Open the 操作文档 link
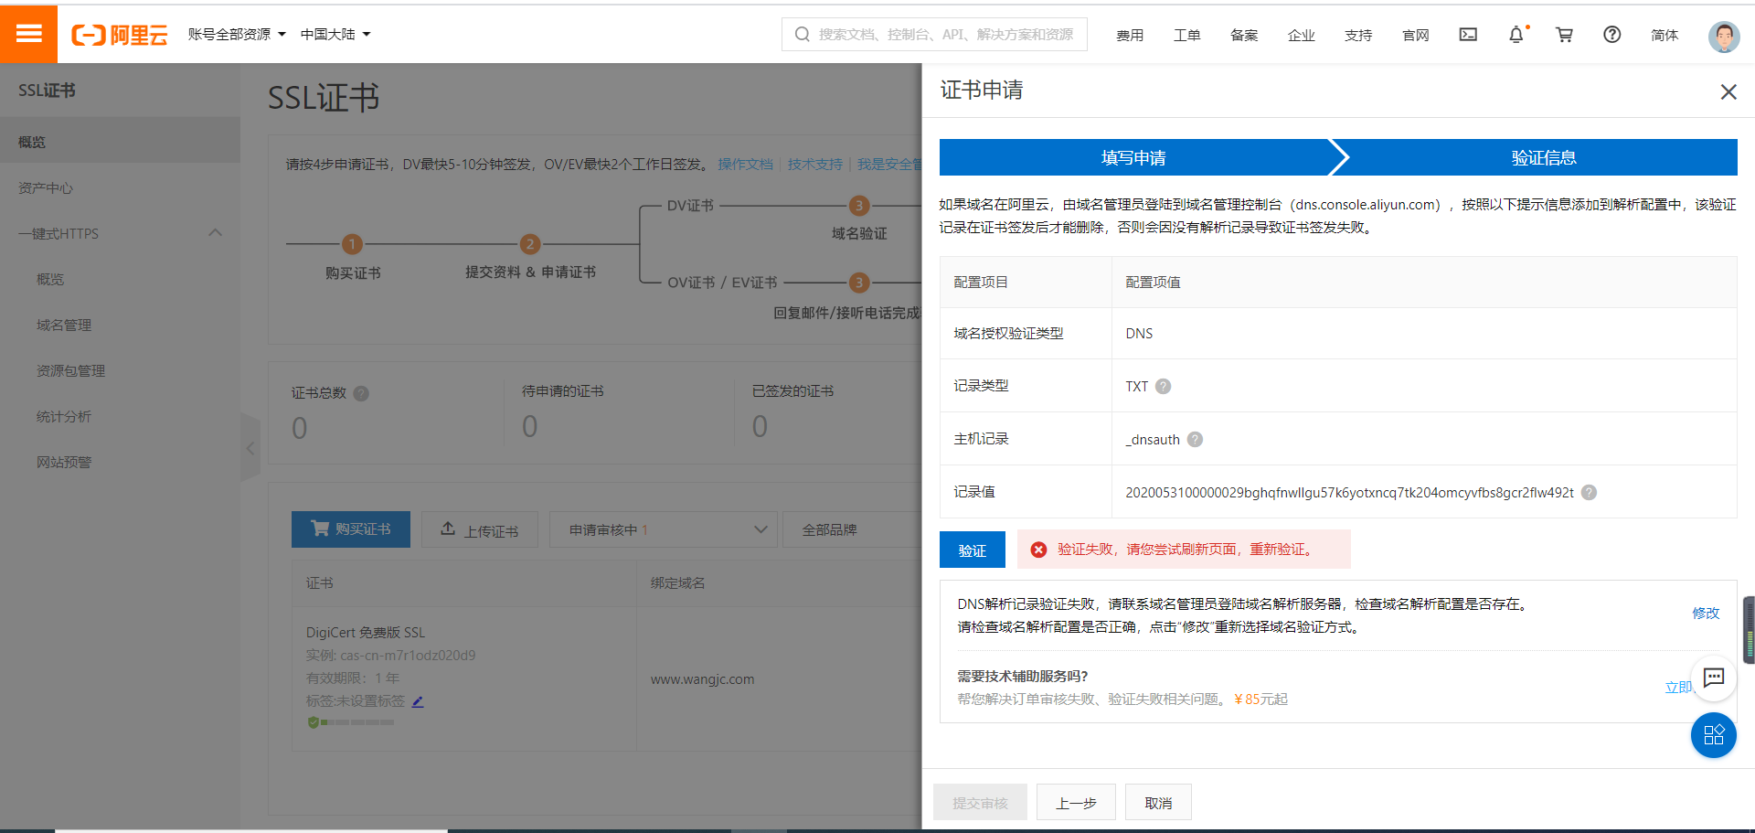1755x833 pixels. 745,164
